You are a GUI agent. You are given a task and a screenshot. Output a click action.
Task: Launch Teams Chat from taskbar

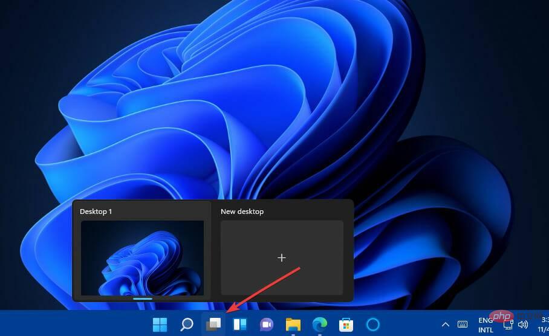click(x=267, y=325)
